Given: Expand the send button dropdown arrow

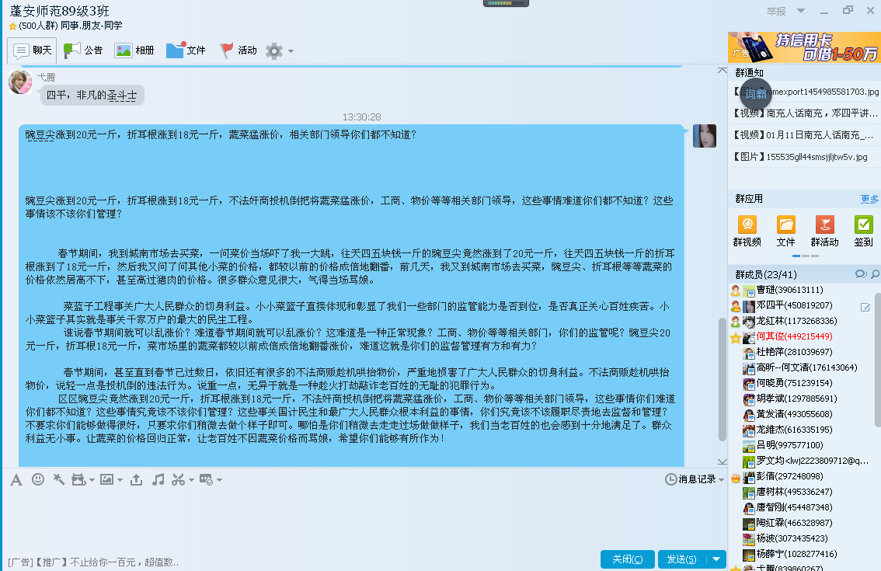Looking at the screenshot, I should (716, 559).
